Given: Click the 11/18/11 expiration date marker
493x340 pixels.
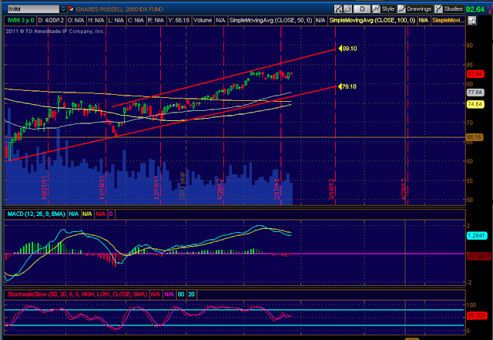Looking at the screenshot, I should point(102,188).
